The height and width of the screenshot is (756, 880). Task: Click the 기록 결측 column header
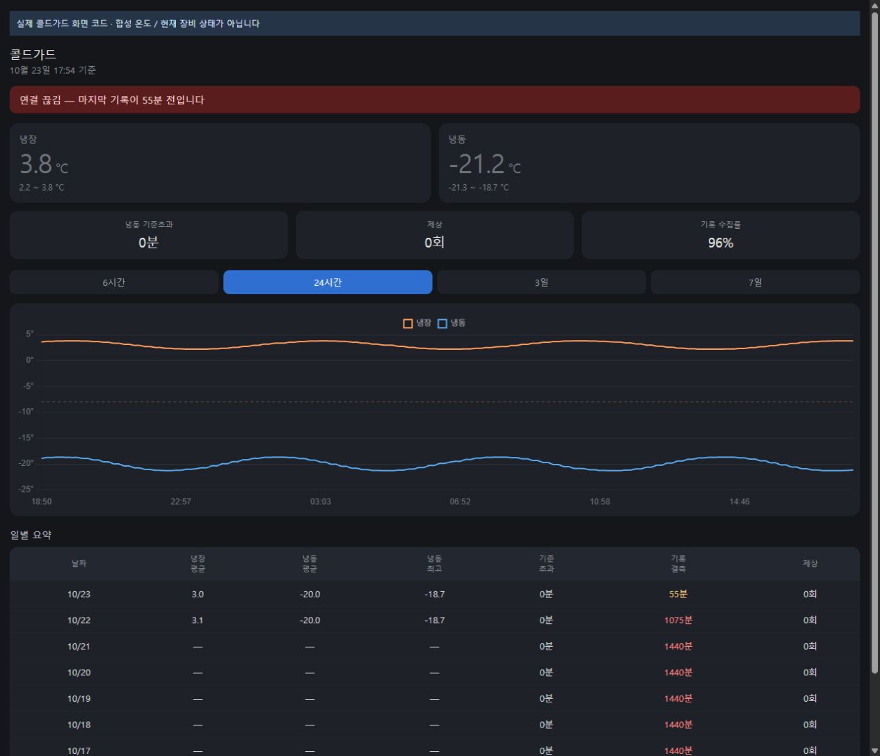pos(678,563)
